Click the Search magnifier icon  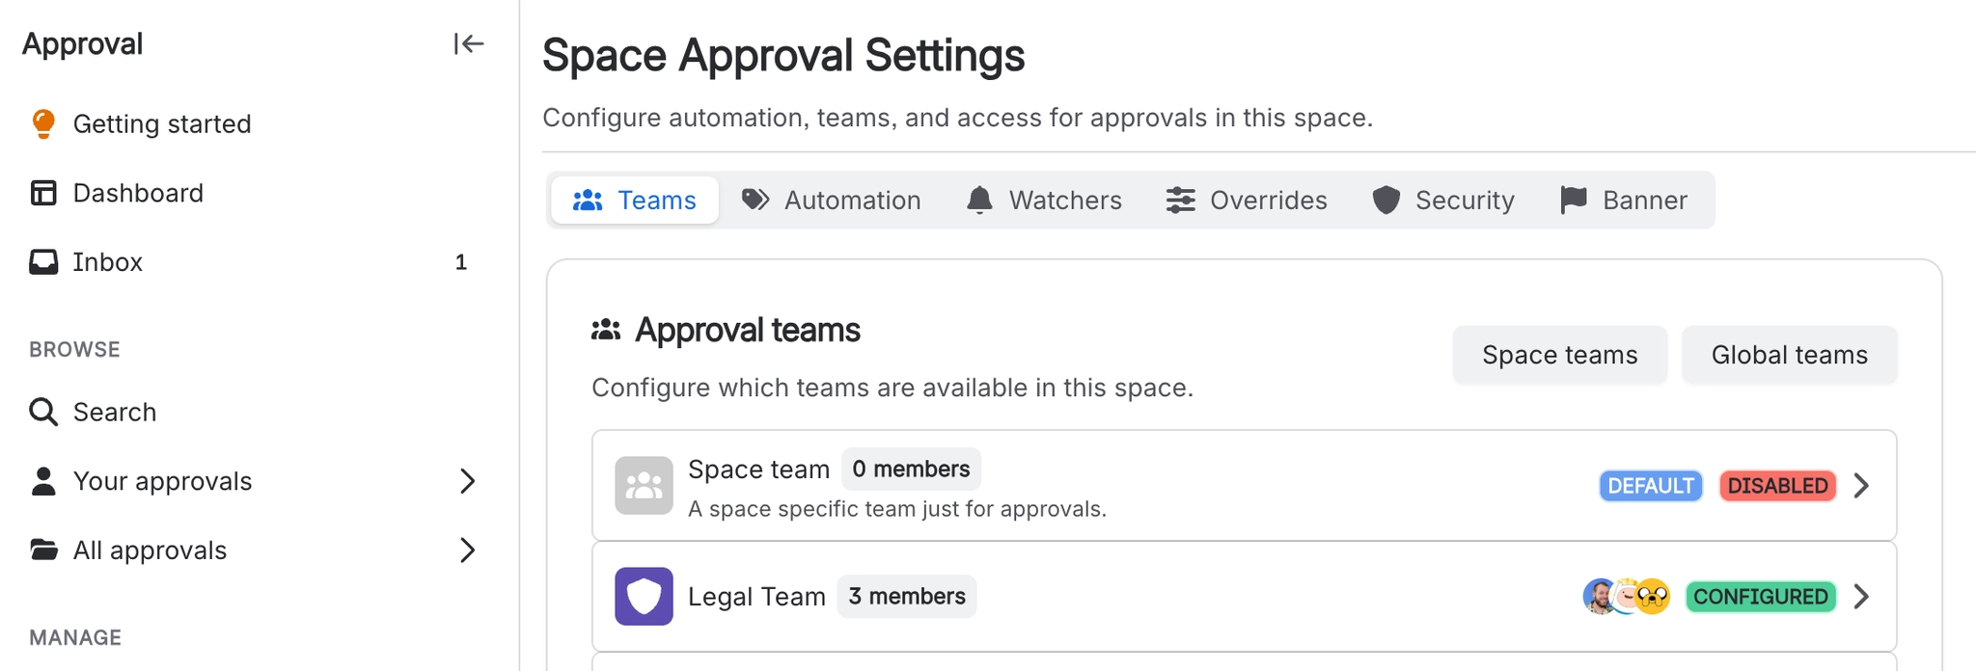(43, 412)
